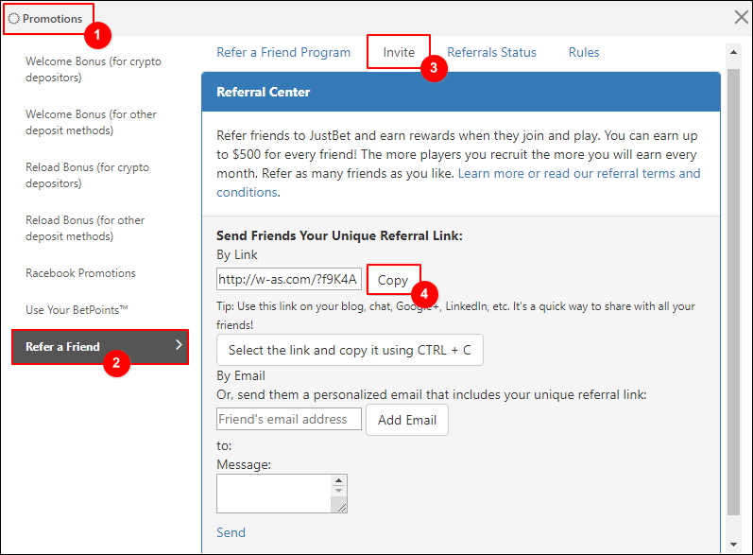Click the 'By Email' label
753x555 pixels.
click(x=241, y=375)
